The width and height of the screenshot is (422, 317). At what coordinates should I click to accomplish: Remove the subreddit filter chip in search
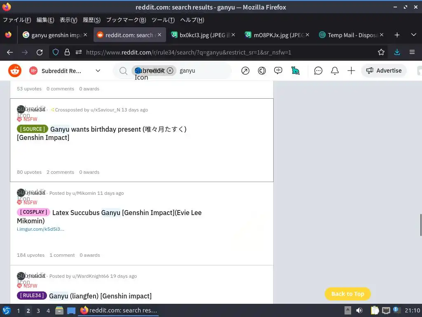[x=170, y=71]
